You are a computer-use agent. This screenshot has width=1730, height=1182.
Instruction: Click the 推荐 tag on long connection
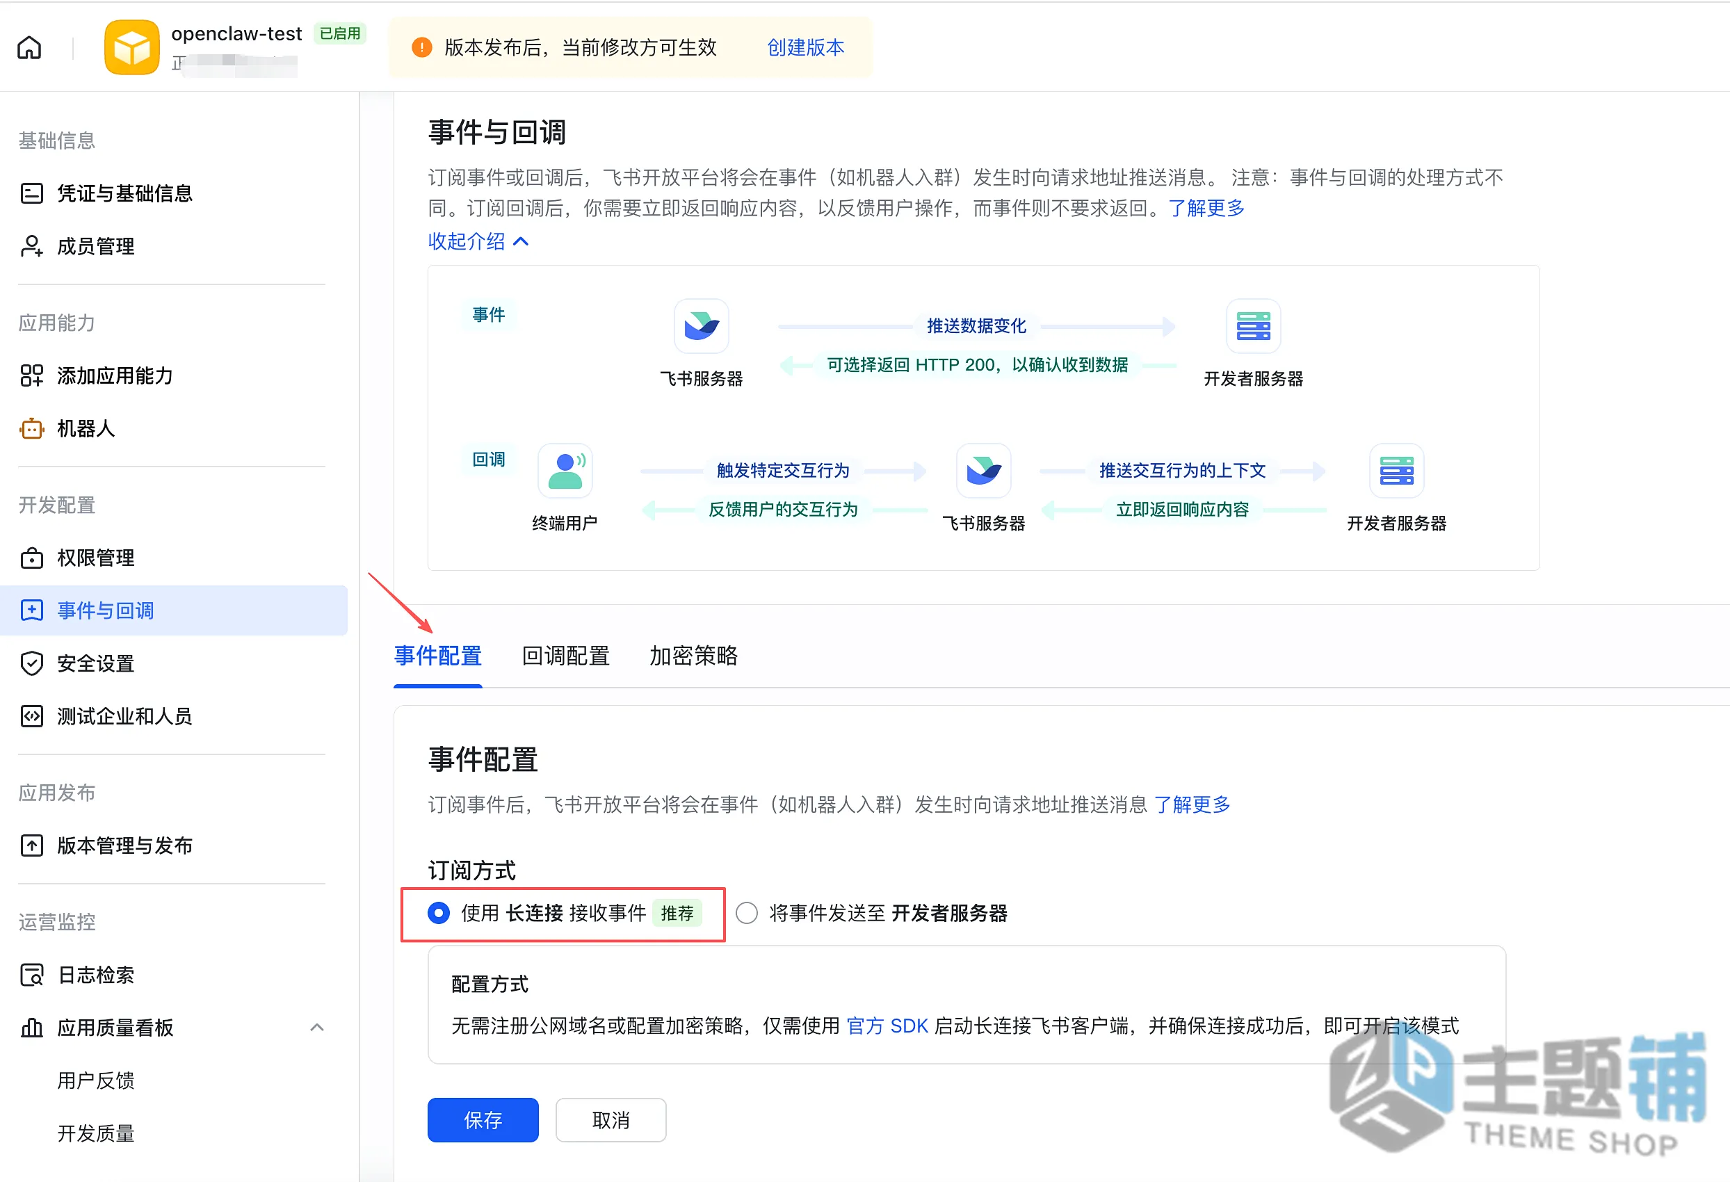pyautogui.click(x=677, y=914)
